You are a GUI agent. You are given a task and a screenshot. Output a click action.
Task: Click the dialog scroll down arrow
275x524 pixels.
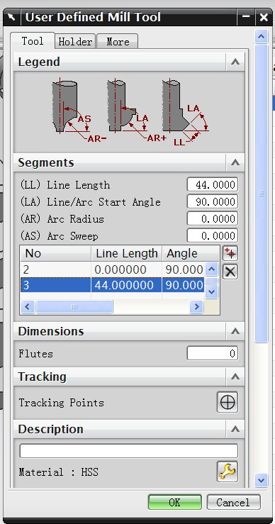261,480
